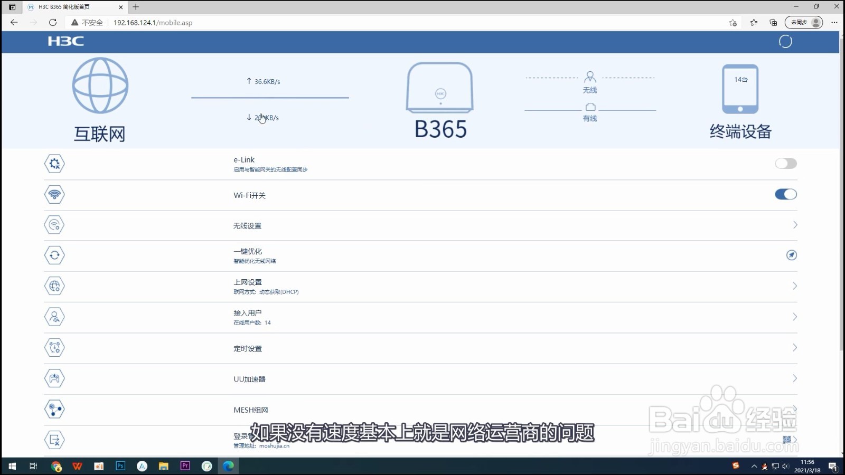Click the e-Link gear hexagon icon
The height and width of the screenshot is (475, 845).
(x=54, y=164)
